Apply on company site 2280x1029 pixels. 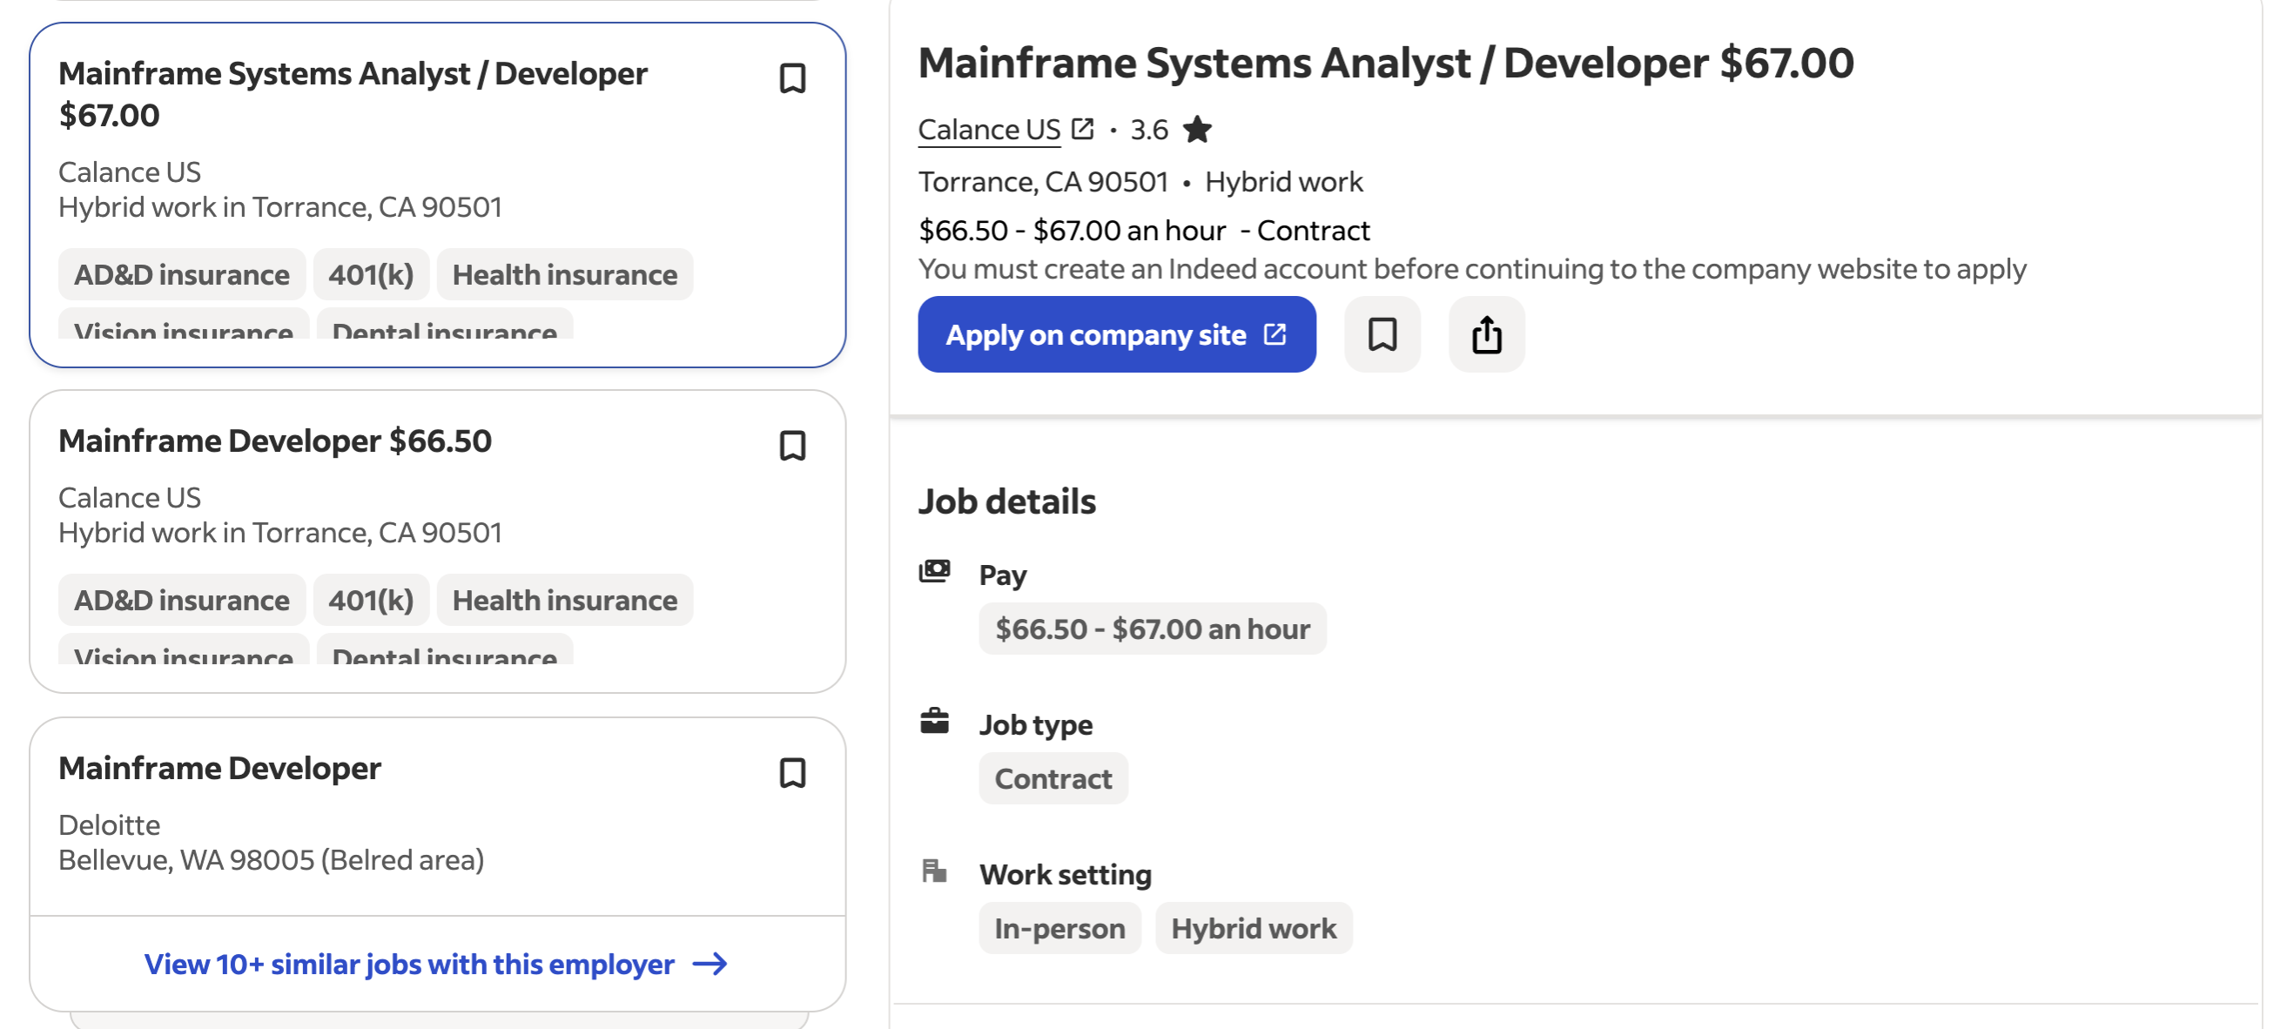1116,334
